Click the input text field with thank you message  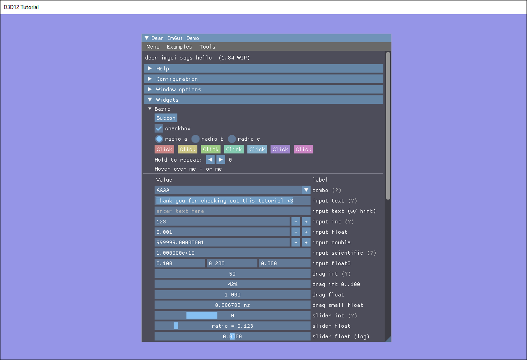(x=232, y=201)
